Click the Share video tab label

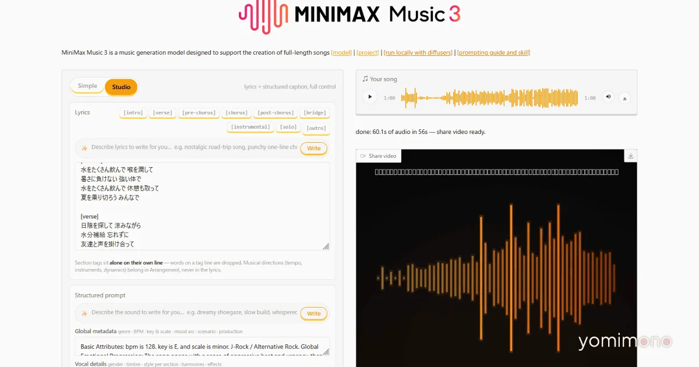pos(382,156)
